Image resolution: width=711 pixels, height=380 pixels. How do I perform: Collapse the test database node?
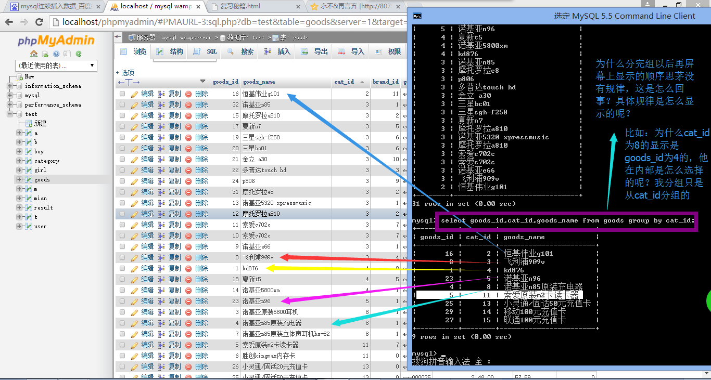pyautogui.click(x=9, y=114)
